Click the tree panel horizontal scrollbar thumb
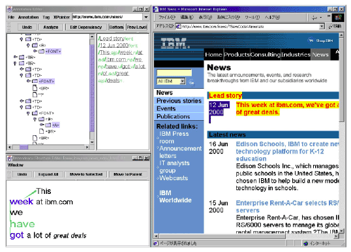Screen dimensions: 351x252 coord(23,147)
